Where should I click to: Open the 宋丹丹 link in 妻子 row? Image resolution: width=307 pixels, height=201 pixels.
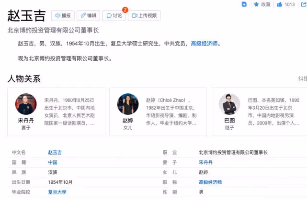[205, 162]
